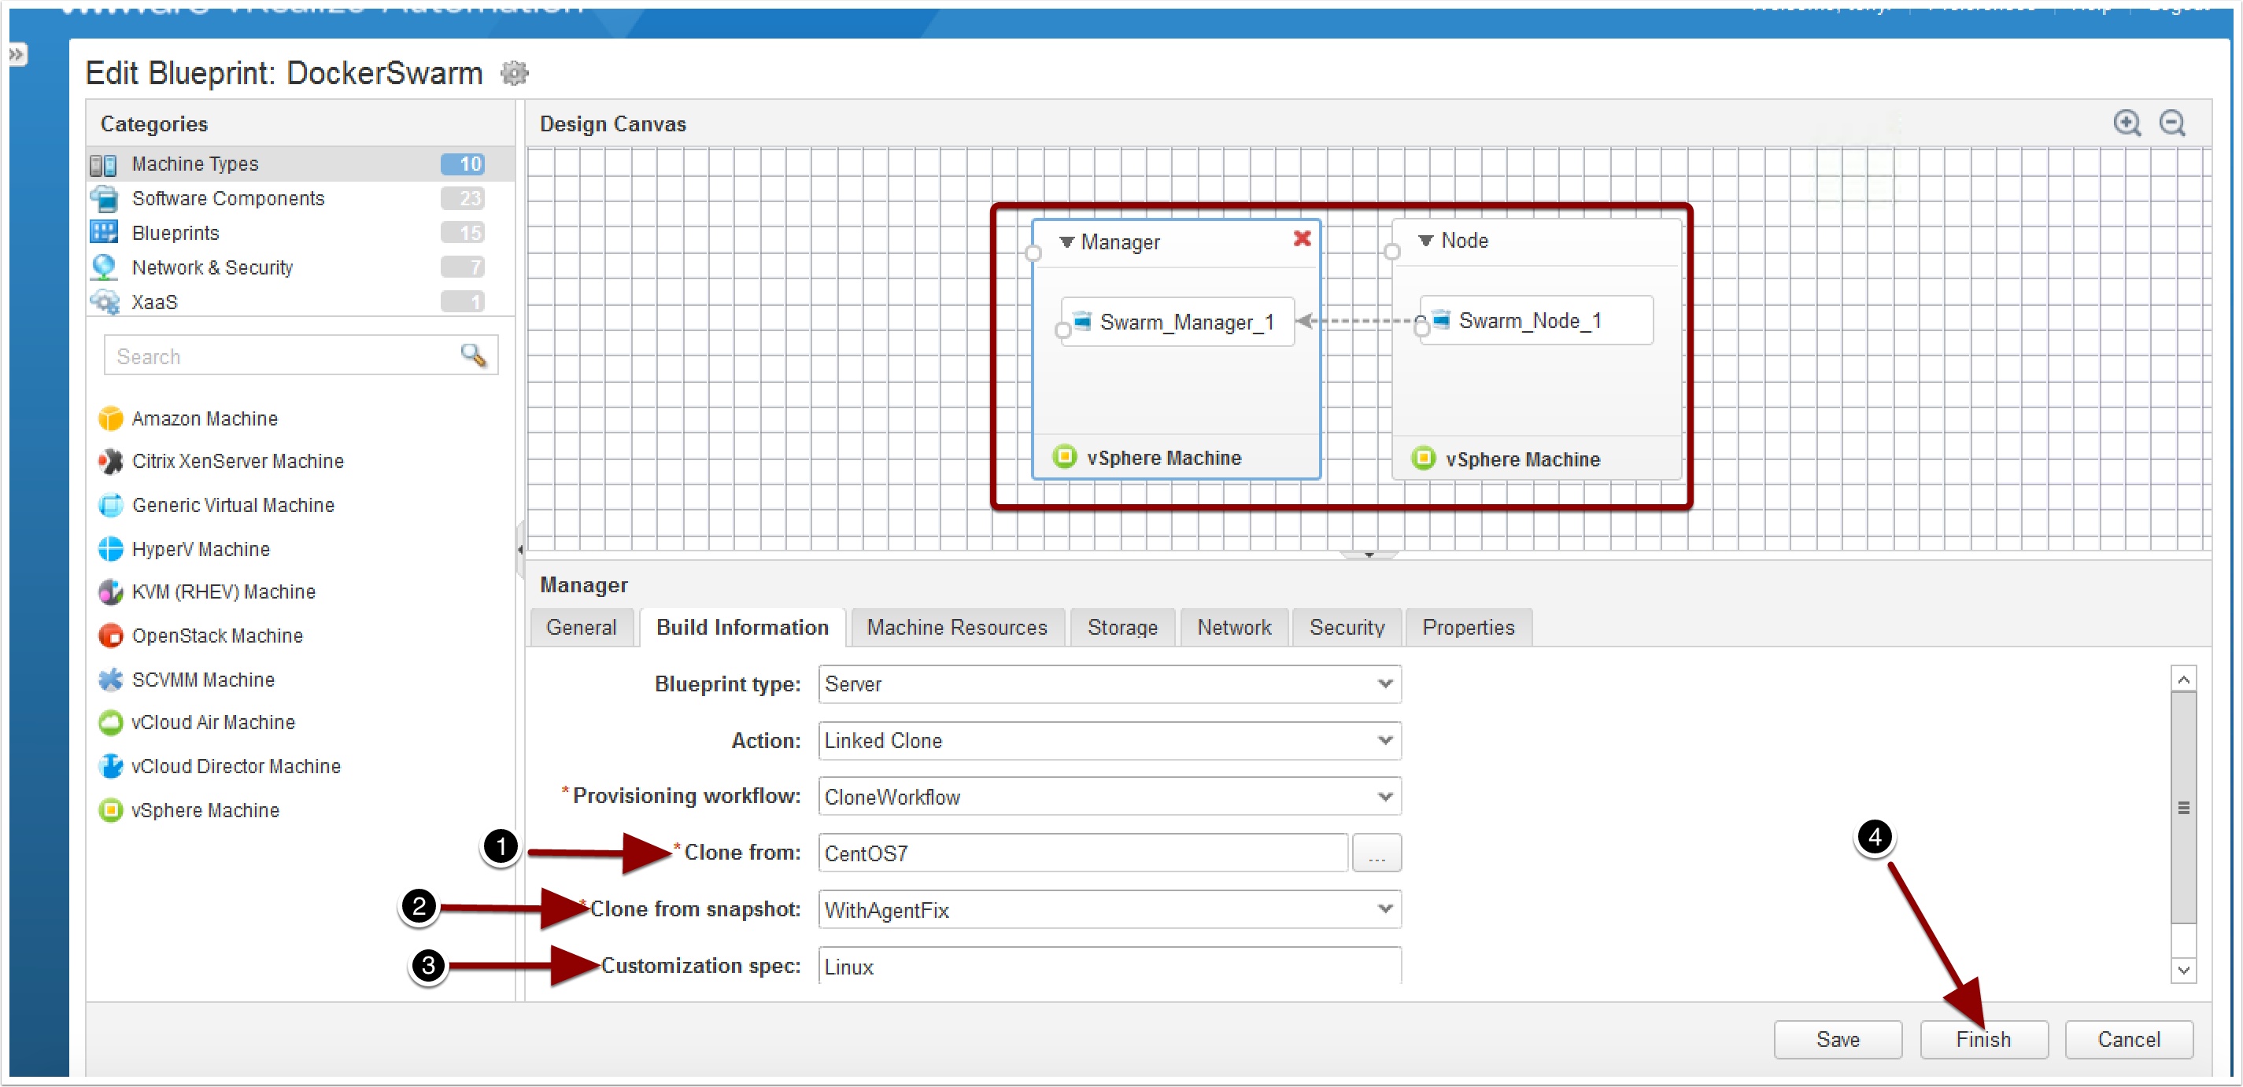The height and width of the screenshot is (1087, 2243).
Task: Click the XaaS category icon
Action: click(x=105, y=302)
